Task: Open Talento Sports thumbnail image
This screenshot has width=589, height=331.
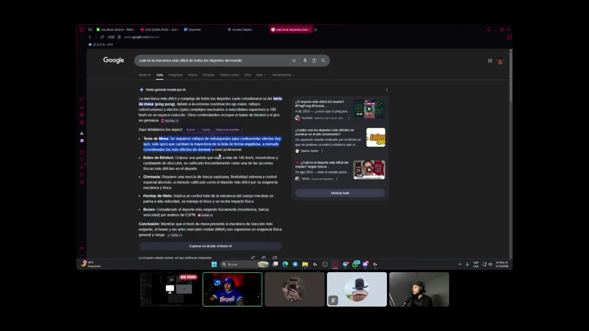Action: 375,137
